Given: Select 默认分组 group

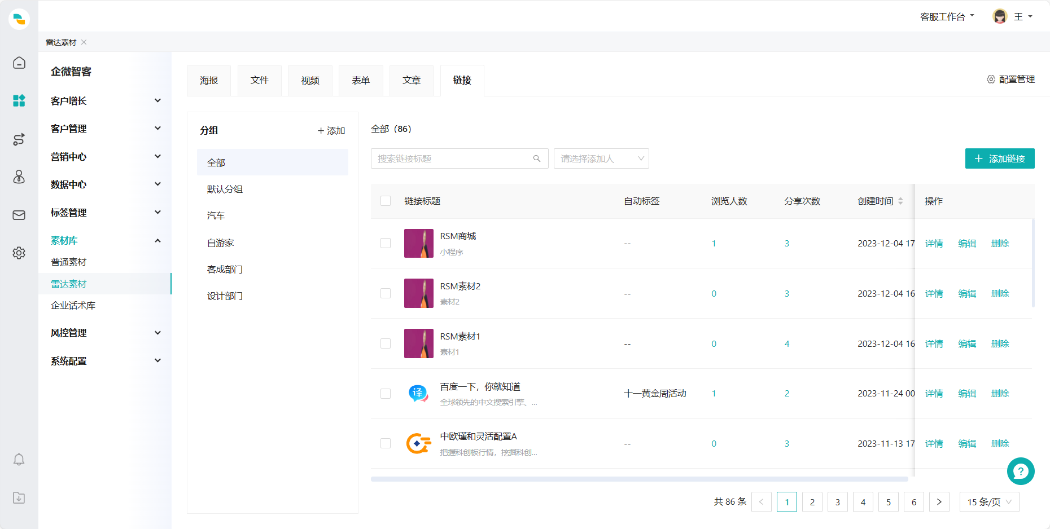Looking at the screenshot, I should point(273,189).
